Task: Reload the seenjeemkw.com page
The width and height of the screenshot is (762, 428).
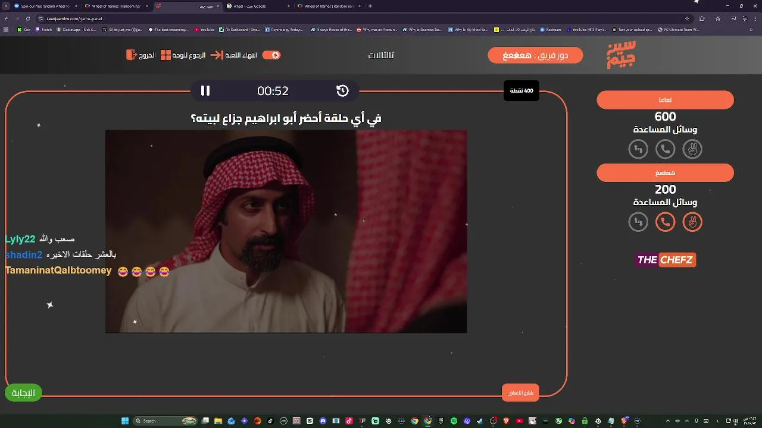Action: click(27, 18)
